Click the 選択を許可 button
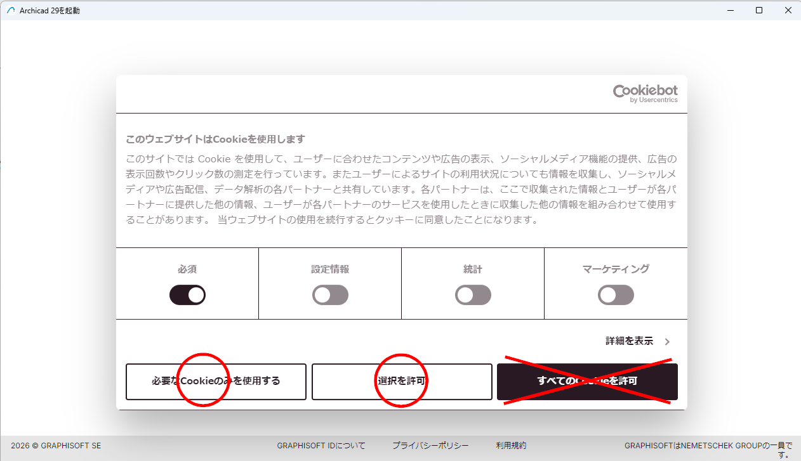Image resolution: width=801 pixels, height=461 pixels. [x=402, y=382]
